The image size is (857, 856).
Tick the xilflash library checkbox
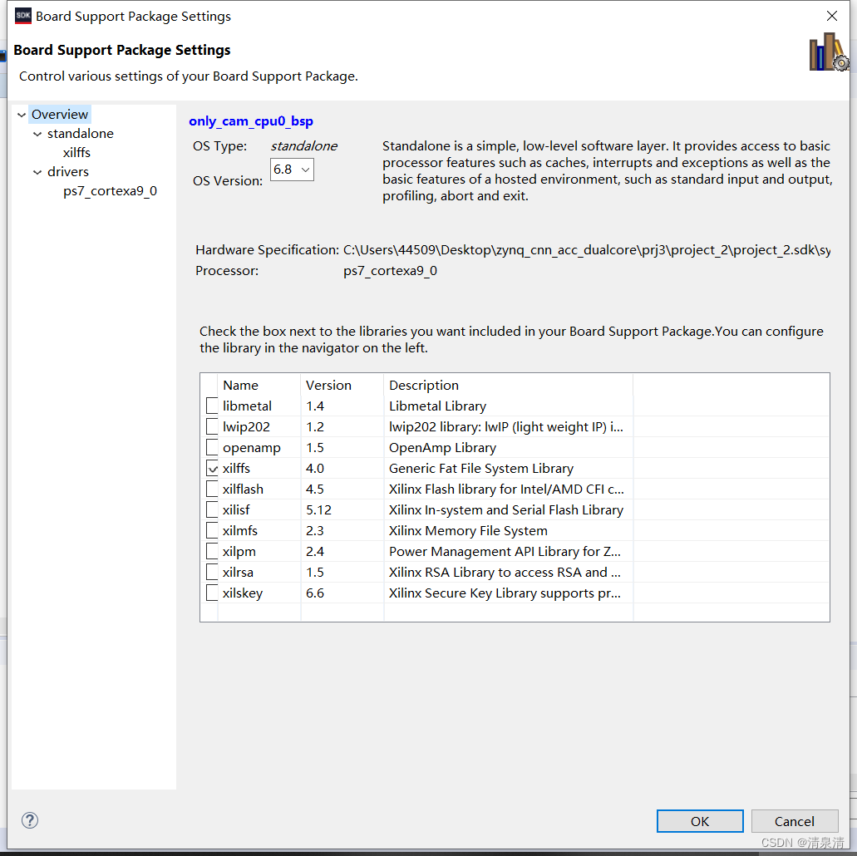point(212,489)
